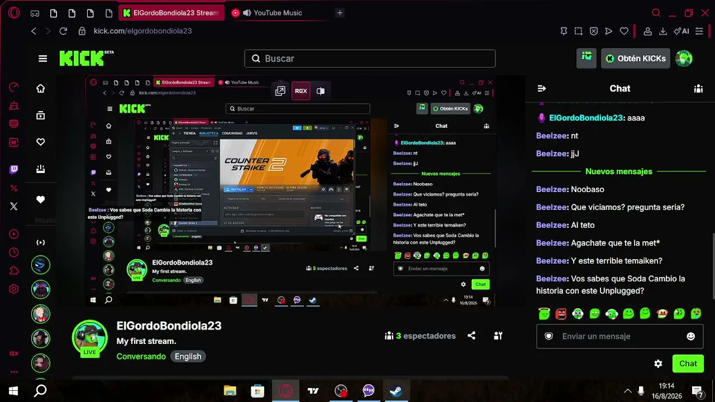Go back to the previous page
This screenshot has height=402, width=715.
click(34, 31)
